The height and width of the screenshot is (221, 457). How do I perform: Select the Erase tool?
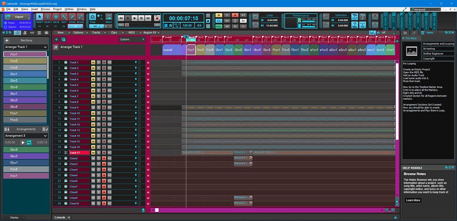[x=80, y=17]
